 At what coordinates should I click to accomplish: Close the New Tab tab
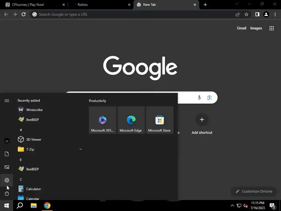click(195, 5)
